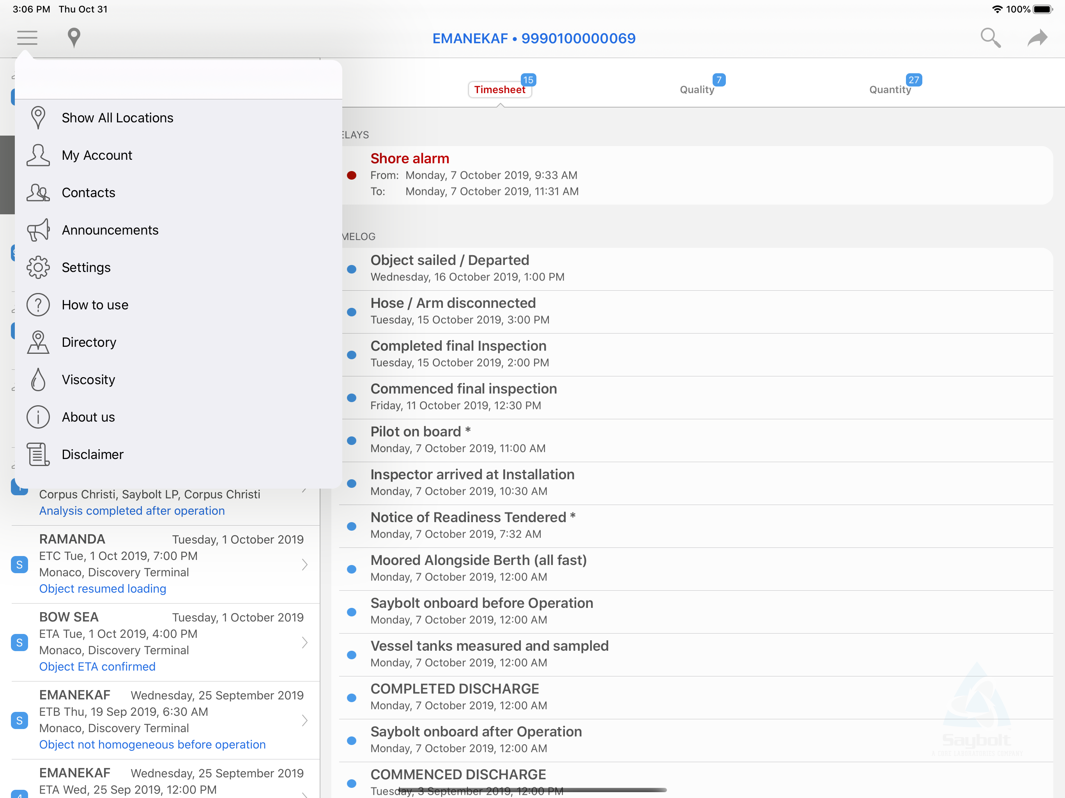Tap Analysis completed after operation link
Screen dimensions: 1065x798
[x=132, y=511]
